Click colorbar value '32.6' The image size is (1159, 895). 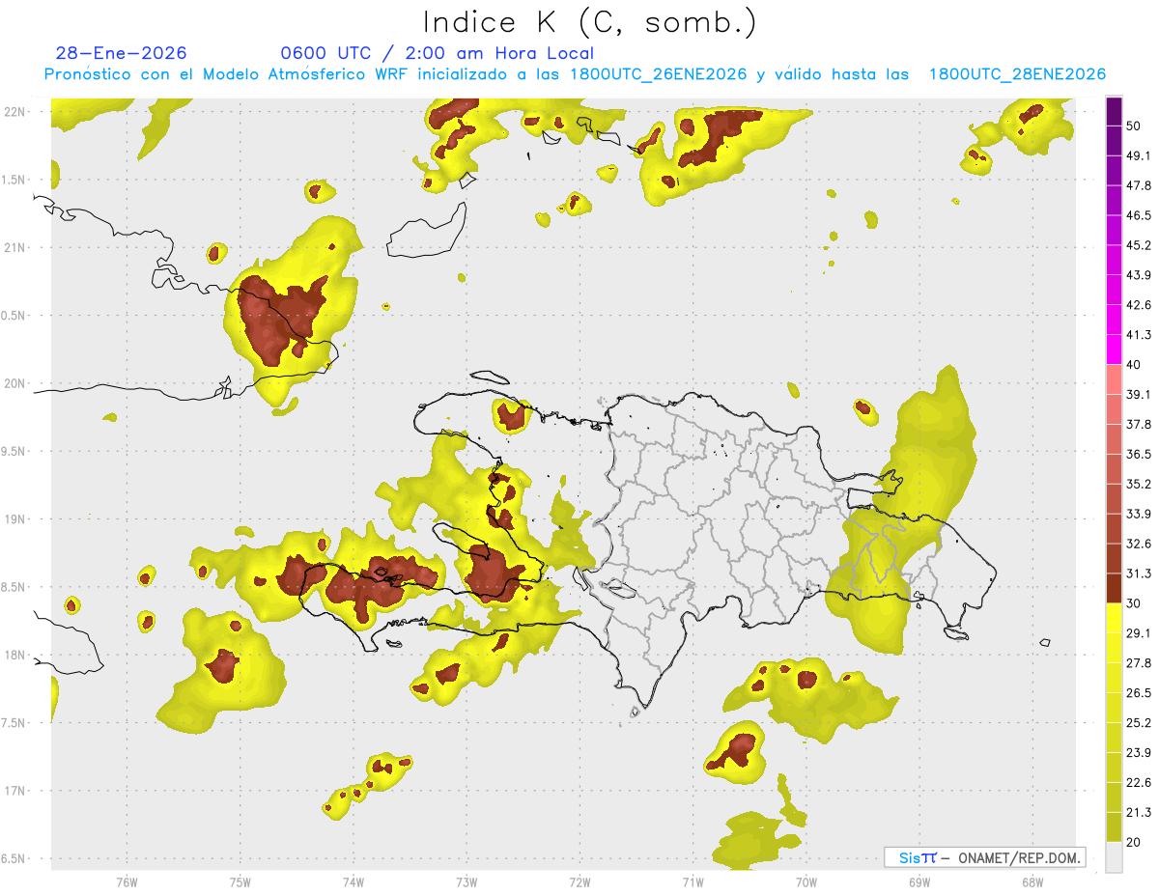pos(1139,544)
